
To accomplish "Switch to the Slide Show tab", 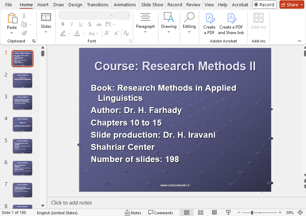I will [x=152, y=5].
